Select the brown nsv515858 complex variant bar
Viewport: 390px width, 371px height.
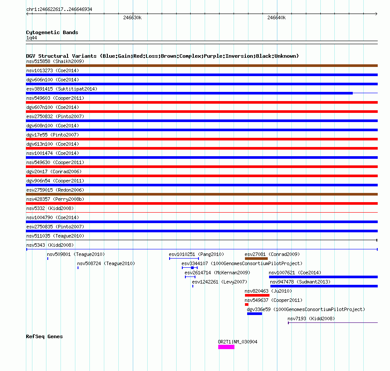tap(202, 66)
